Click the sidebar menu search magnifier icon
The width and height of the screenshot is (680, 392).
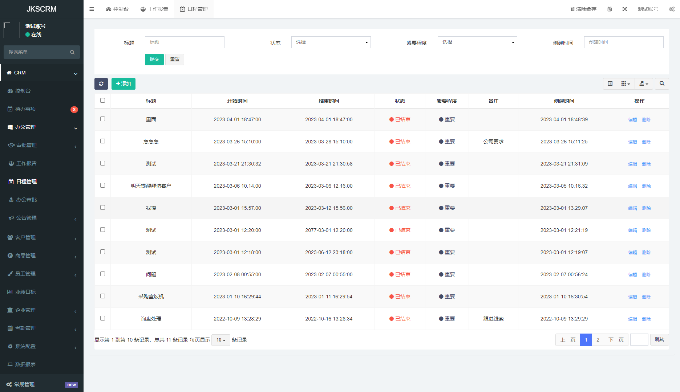click(x=72, y=52)
